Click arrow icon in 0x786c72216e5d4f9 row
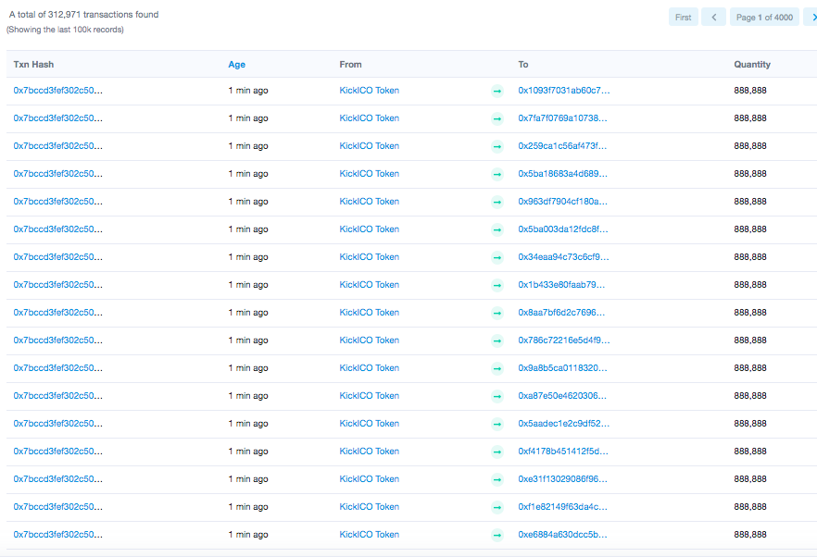The image size is (817, 557). [497, 341]
